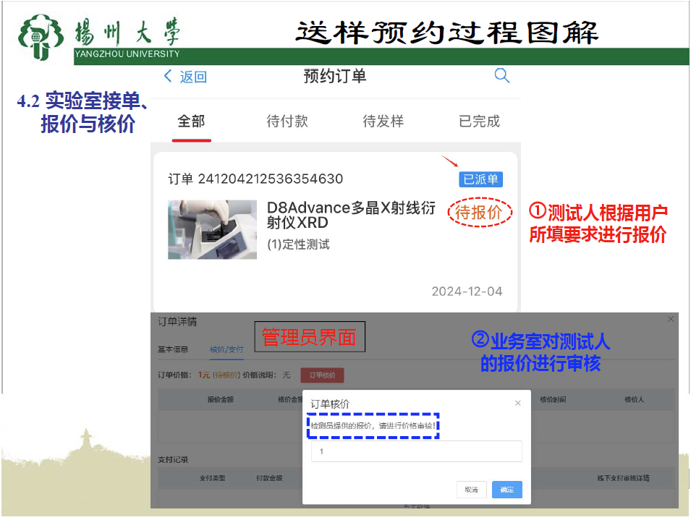This screenshot has width=691, height=520.
Task: Close the 订单核价 dialog with X
Action: [517, 404]
